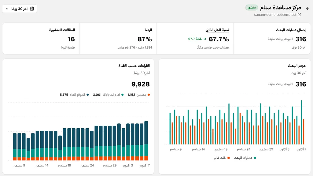Expand the آخر 30 يومًا date range chevron
The image size is (313, 176).
(x=7, y=9)
